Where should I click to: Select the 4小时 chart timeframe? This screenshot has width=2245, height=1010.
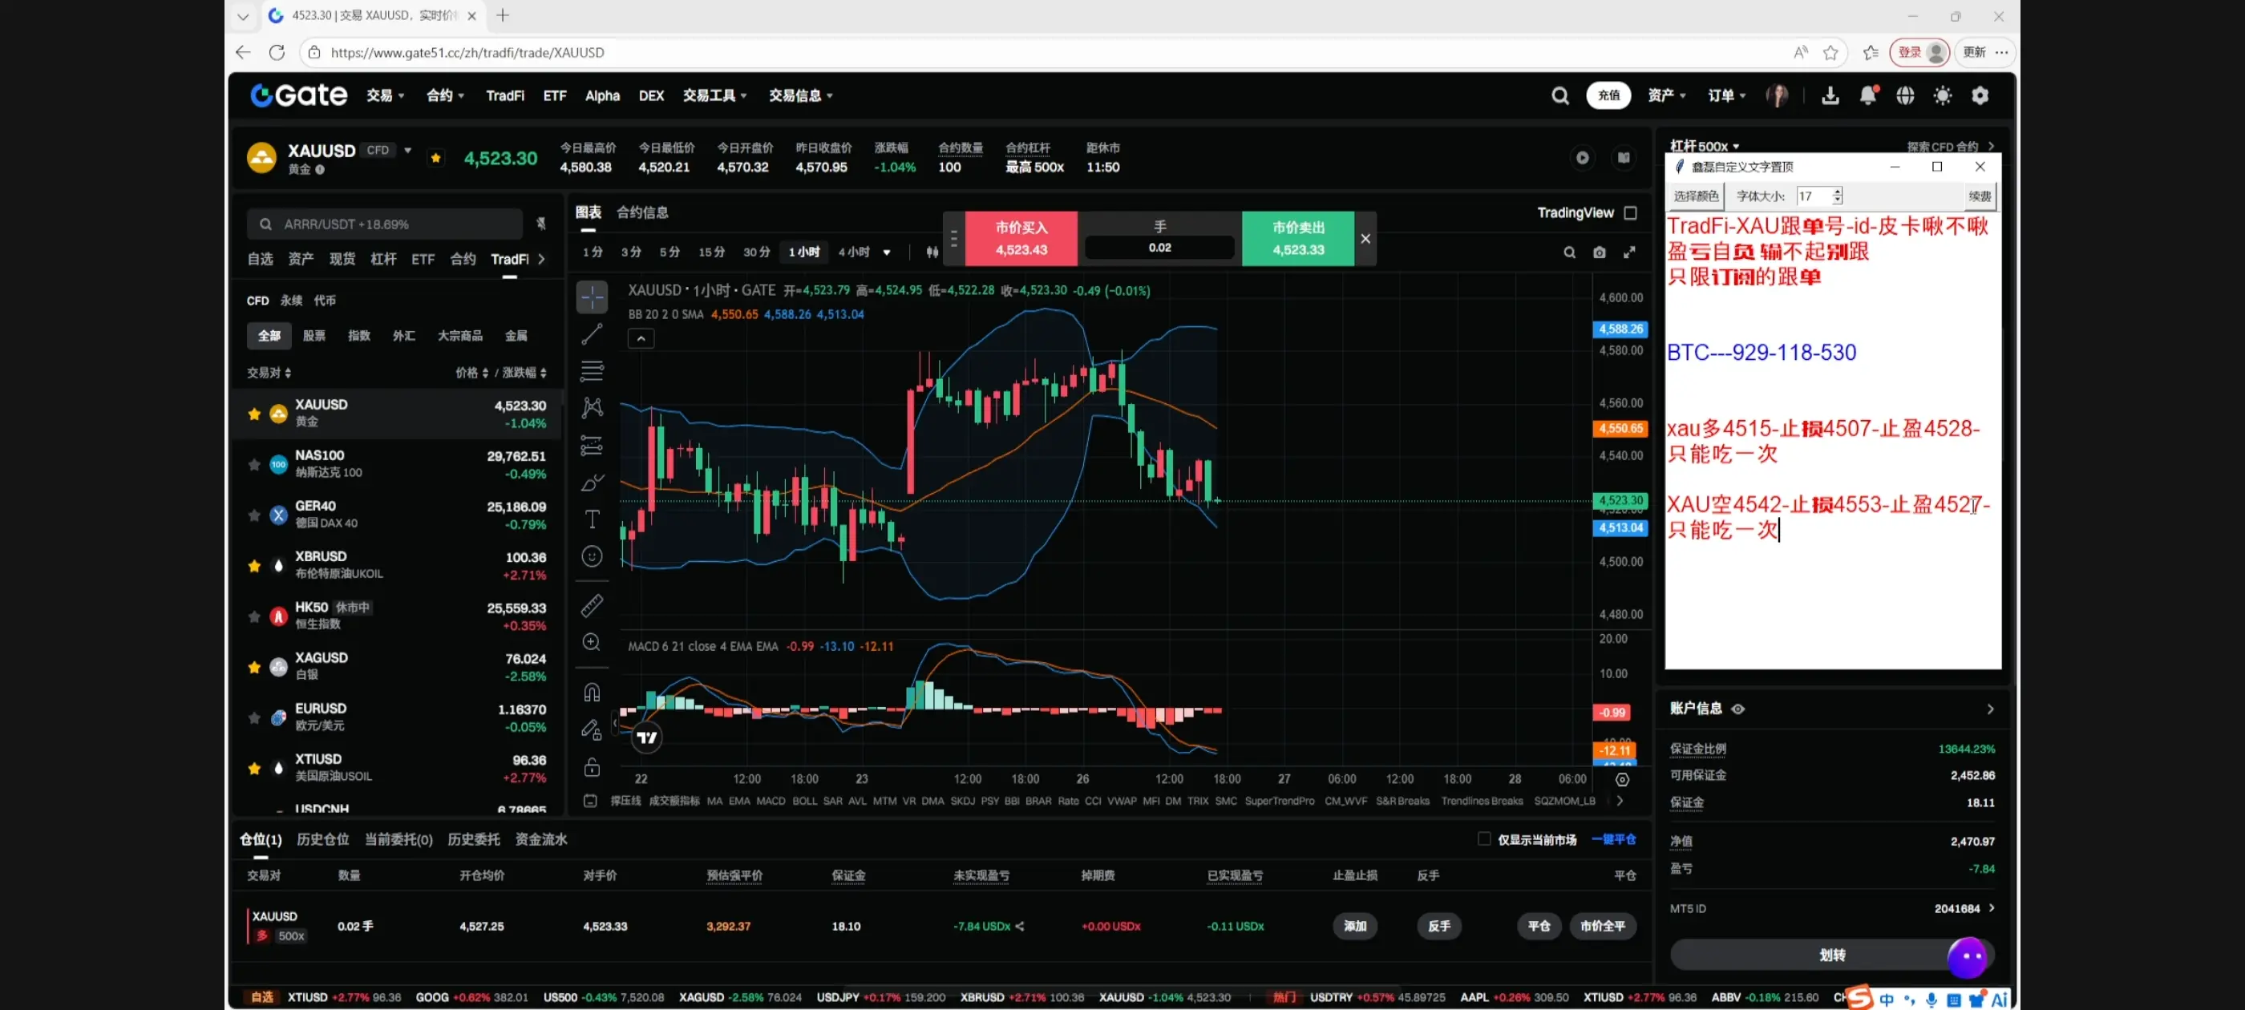pos(853,252)
